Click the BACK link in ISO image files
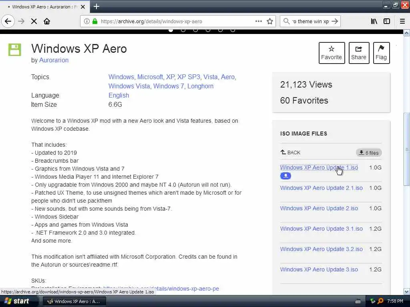410x307 pixels. coord(290,152)
